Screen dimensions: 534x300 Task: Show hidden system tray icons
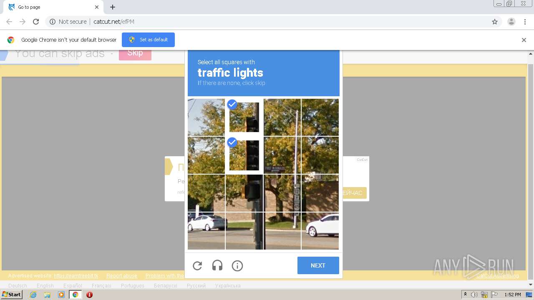tap(466, 295)
